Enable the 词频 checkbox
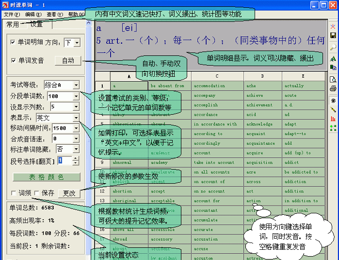This screenshot has height=260, width=339. pyautogui.click(x=14, y=193)
